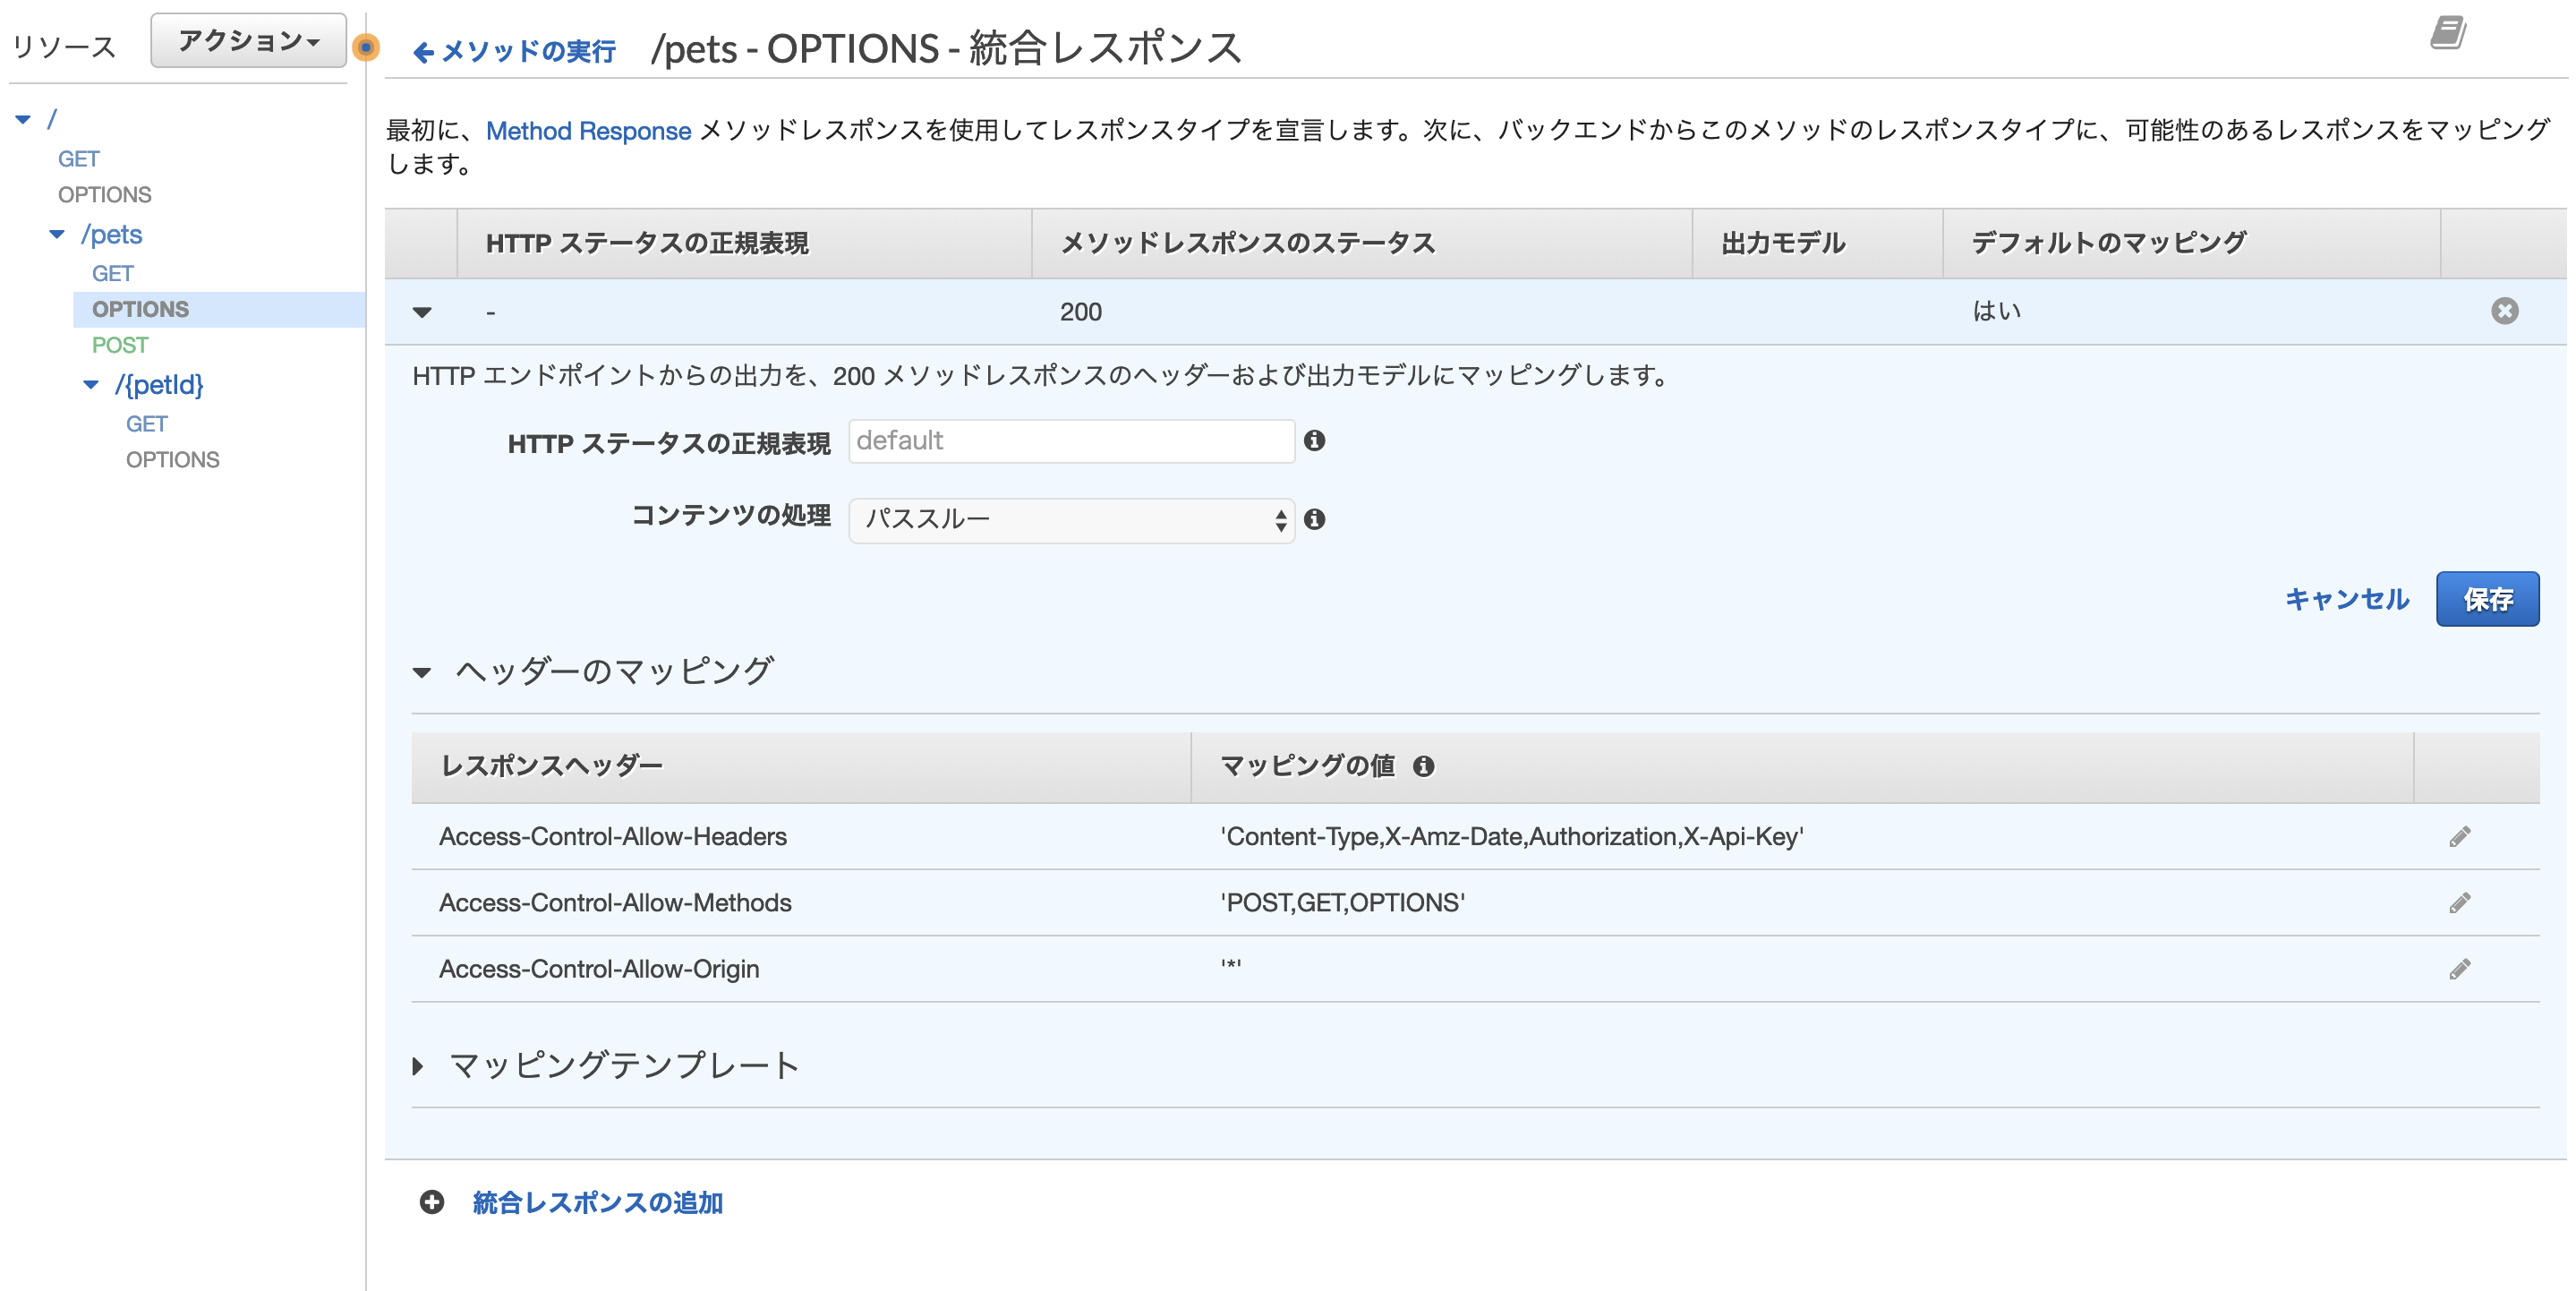The image size is (2576, 1291).
Task: Edit the Access-Control-Allow-Origin mapping value
Action: click(2461, 968)
